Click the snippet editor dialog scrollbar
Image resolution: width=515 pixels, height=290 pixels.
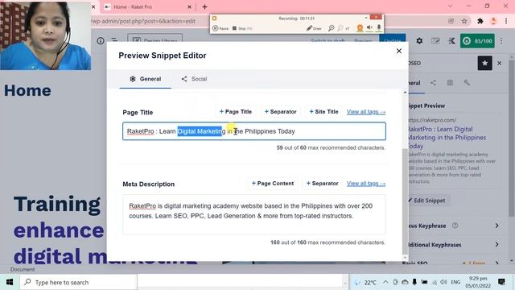coord(405,201)
